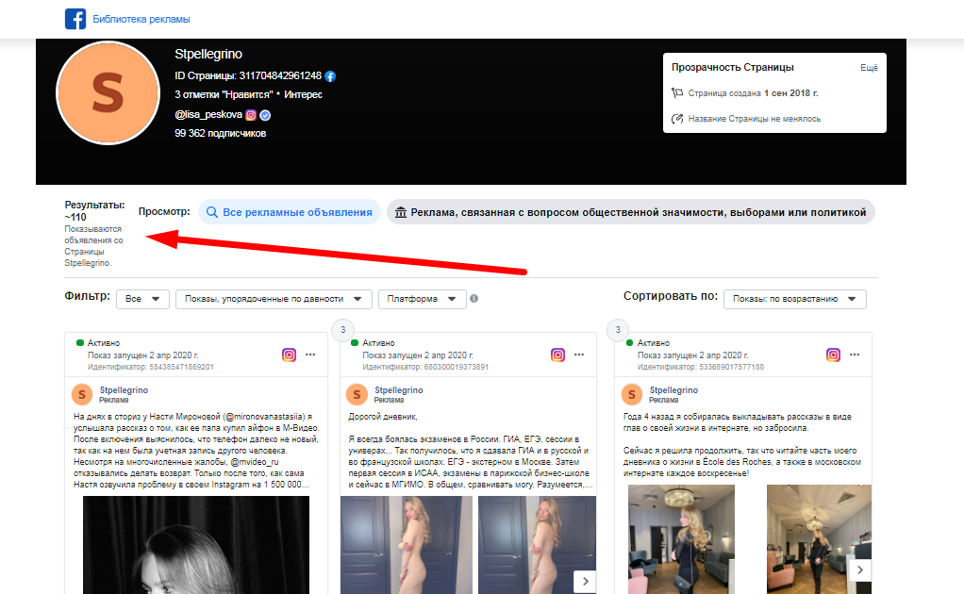Click the Instagram icon on ad 680300019373891
The height and width of the screenshot is (594, 964).
coord(557,355)
